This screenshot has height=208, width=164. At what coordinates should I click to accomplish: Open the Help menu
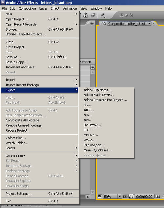click(x=108, y=8)
